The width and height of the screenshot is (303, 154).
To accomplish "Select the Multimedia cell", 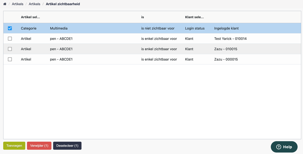I will click(59, 28).
